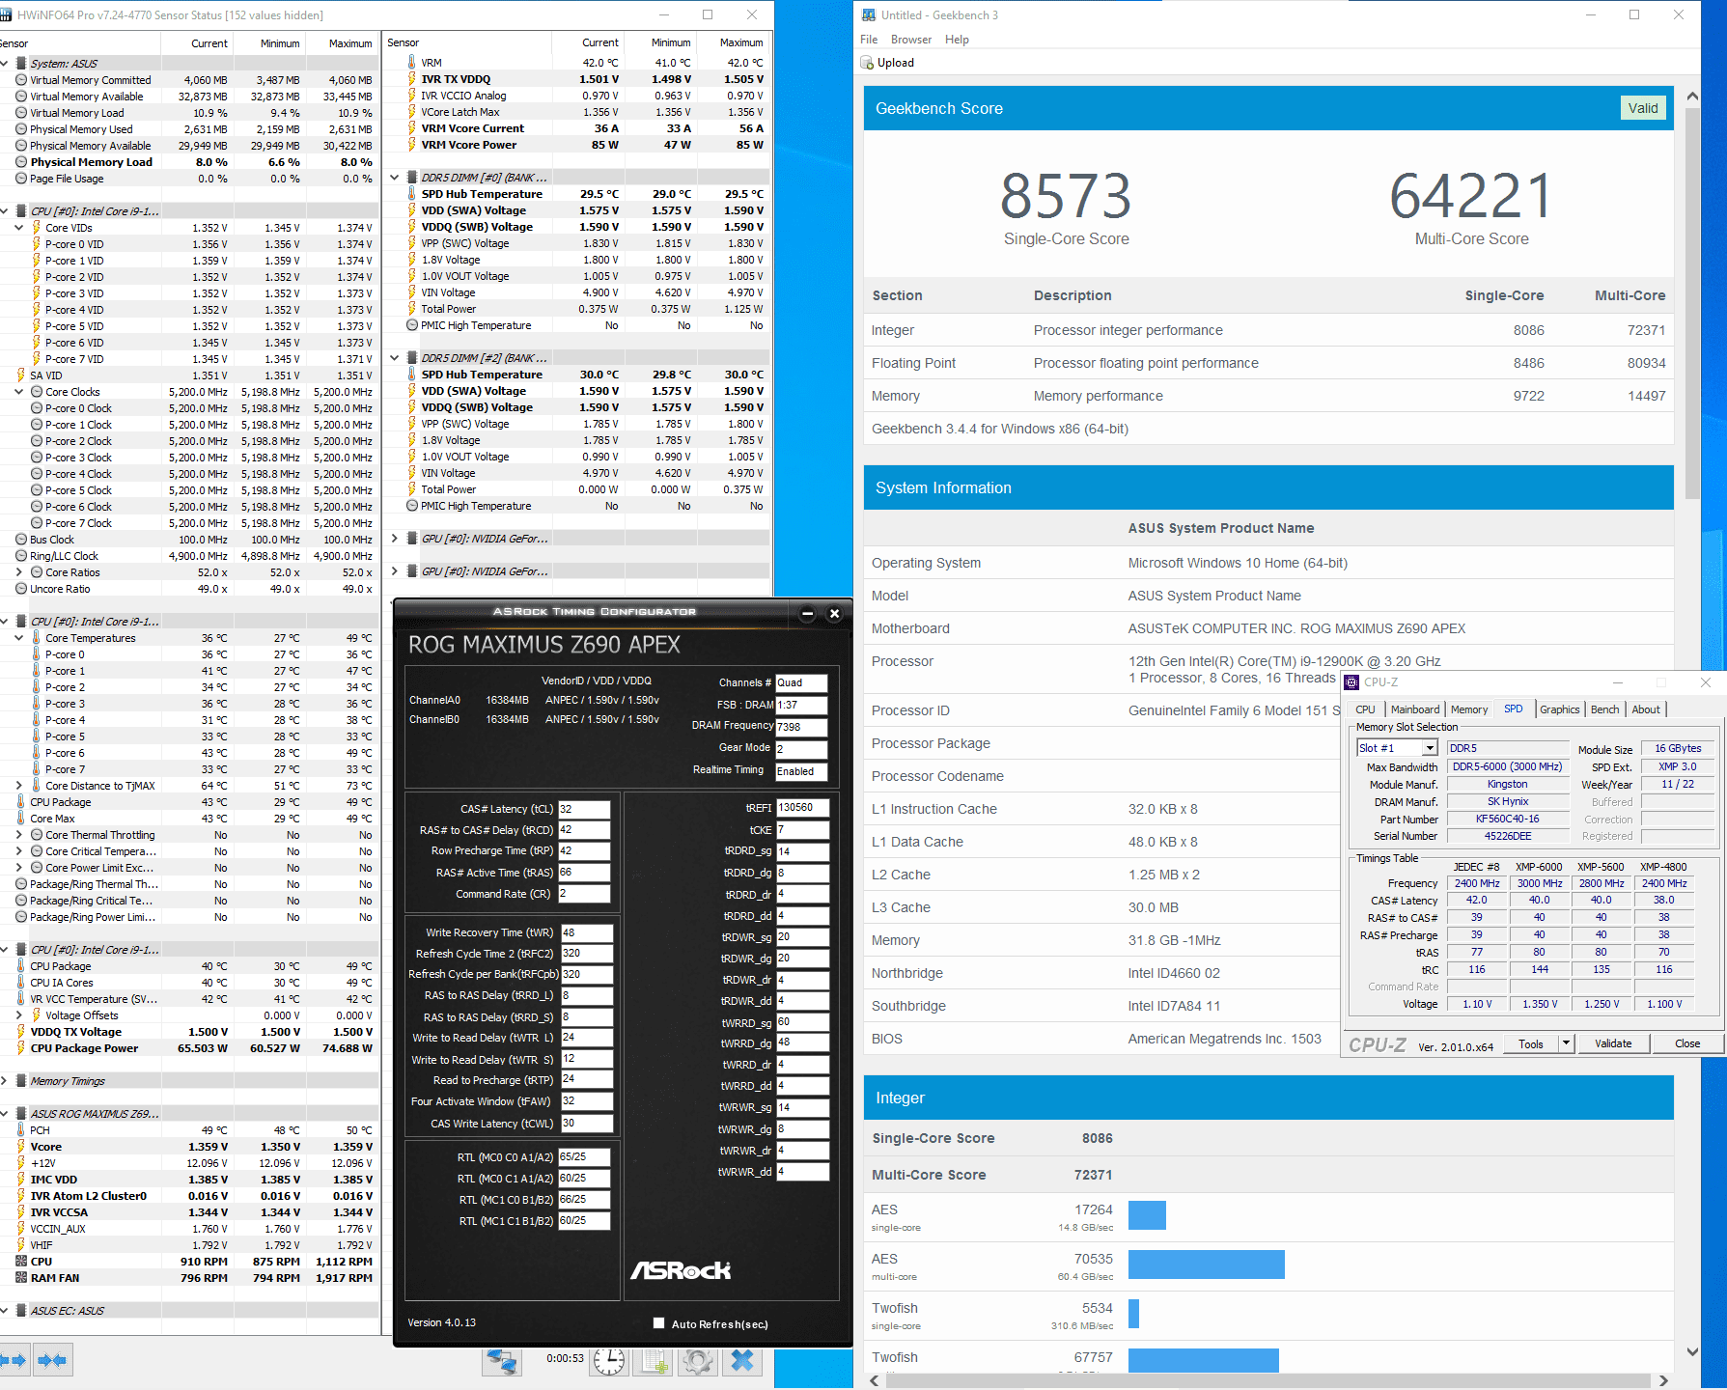Click the Vcore lightning bolt icon
This screenshot has height=1390, width=1727.
coord(21,1147)
